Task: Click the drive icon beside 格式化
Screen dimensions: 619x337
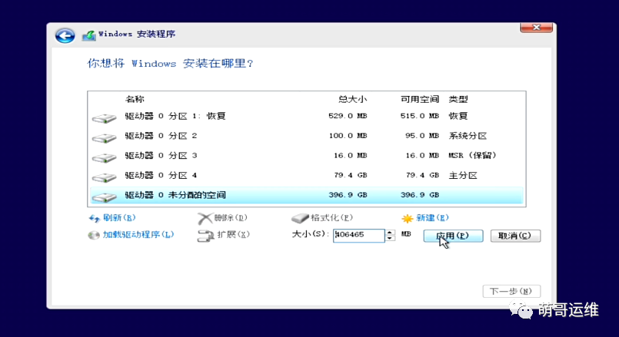Action: pyautogui.click(x=300, y=218)
